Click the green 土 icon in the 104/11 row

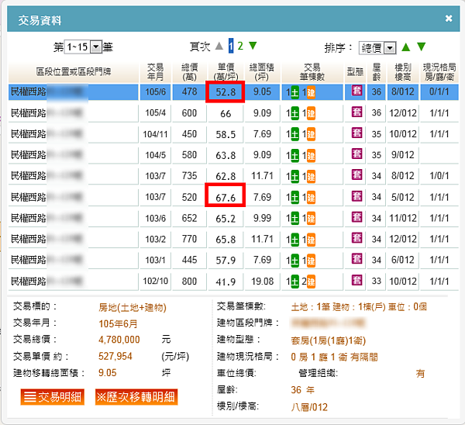point(294,134)
